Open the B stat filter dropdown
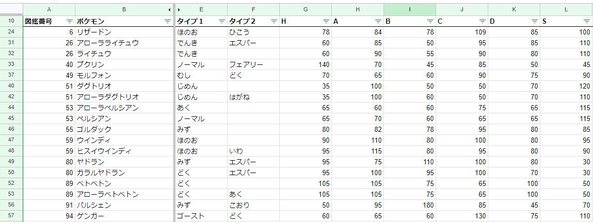Screen dimensions: 593x222 pos(430,21)
